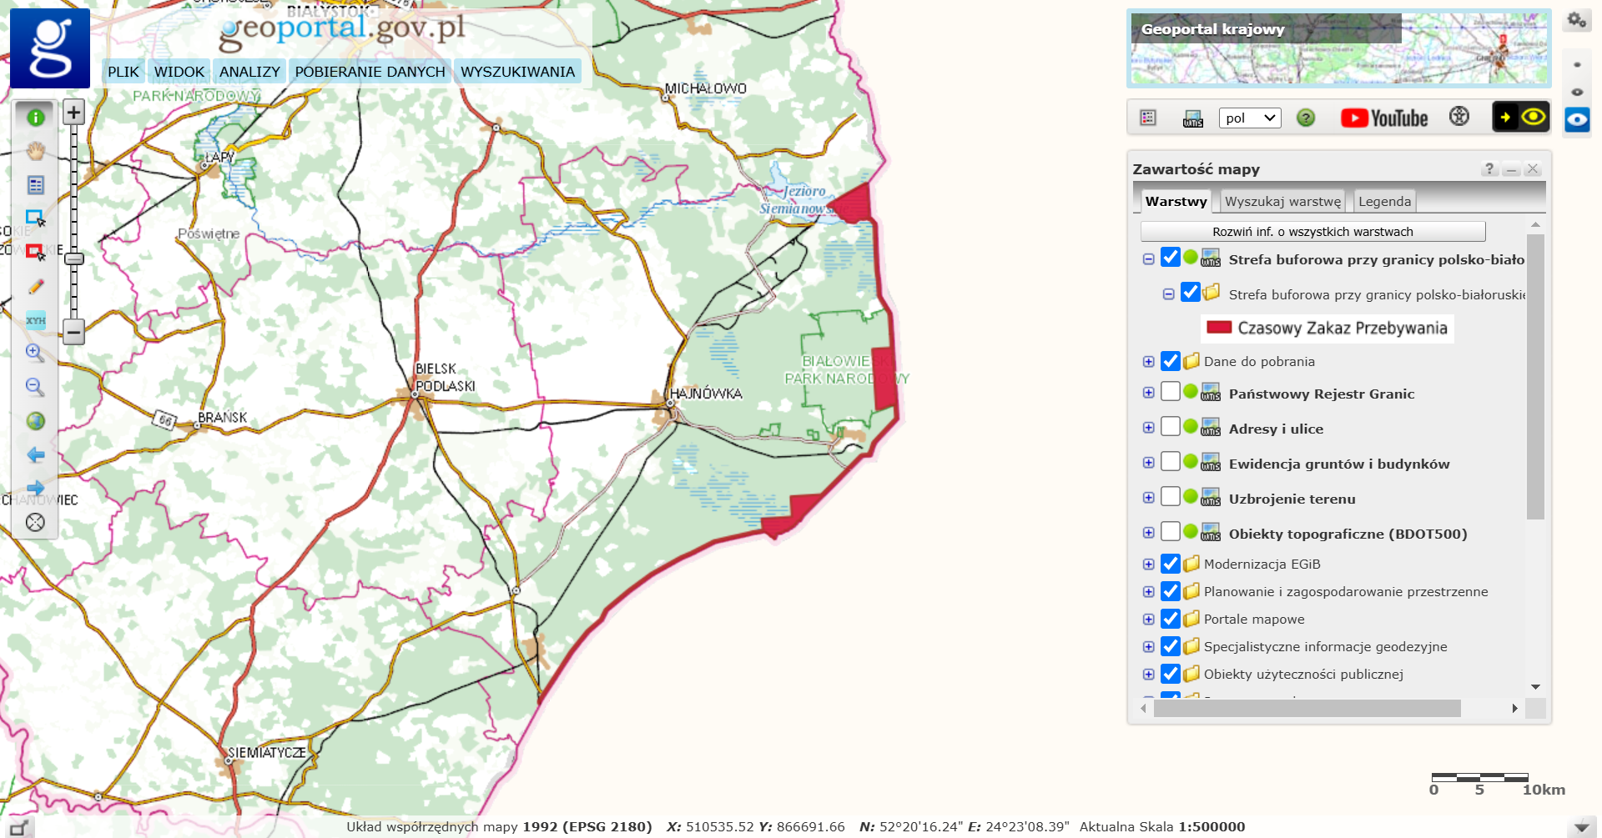
Task: Switch to the Legenda tab
Action: (x=1384, y=202)
